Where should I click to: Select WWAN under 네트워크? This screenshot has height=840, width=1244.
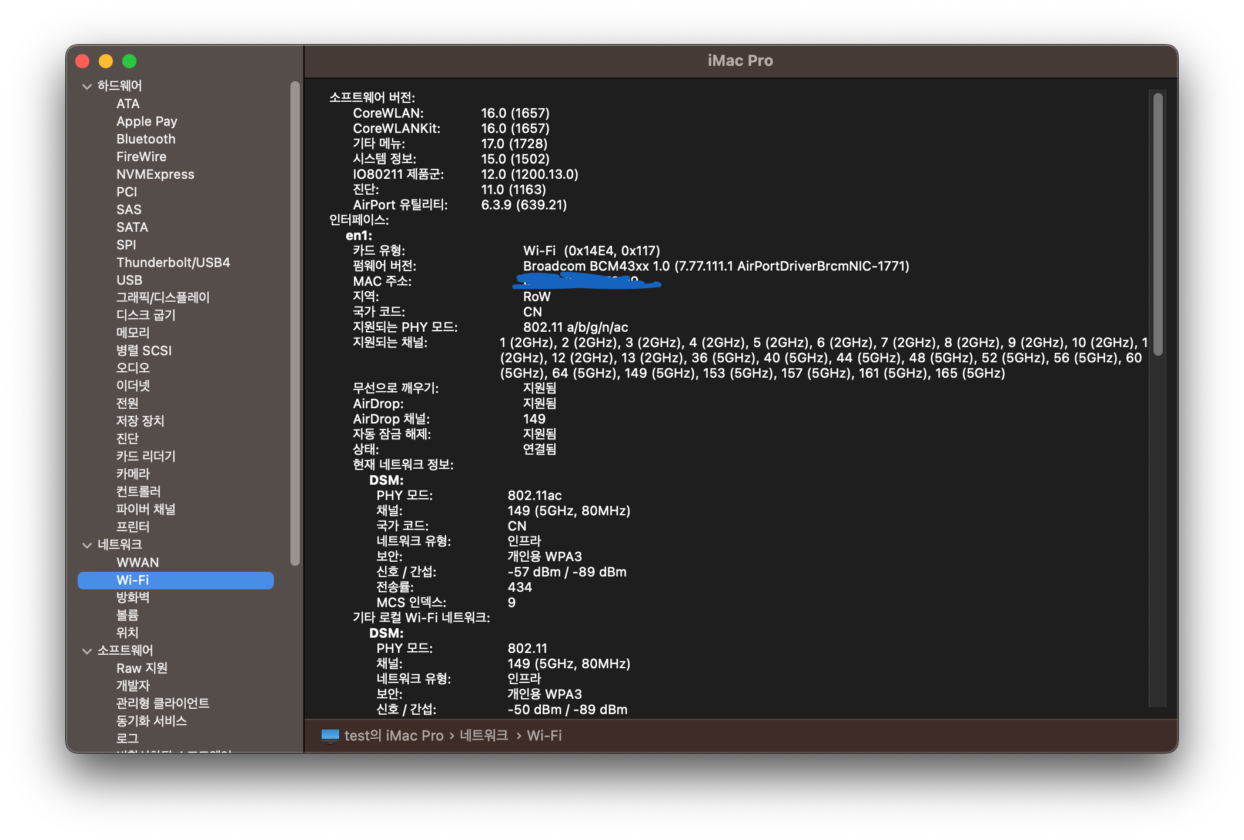[x=138, y=562]
